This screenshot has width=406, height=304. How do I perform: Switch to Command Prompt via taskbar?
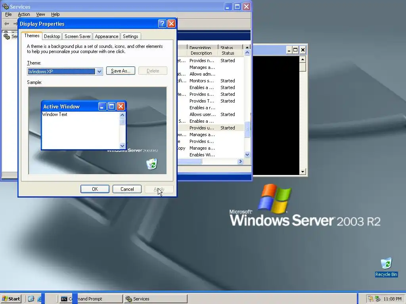(x=91, y=299)
